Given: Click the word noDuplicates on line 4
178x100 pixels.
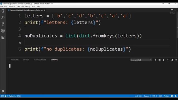Looking at the screenshot, I should [41, 36].
